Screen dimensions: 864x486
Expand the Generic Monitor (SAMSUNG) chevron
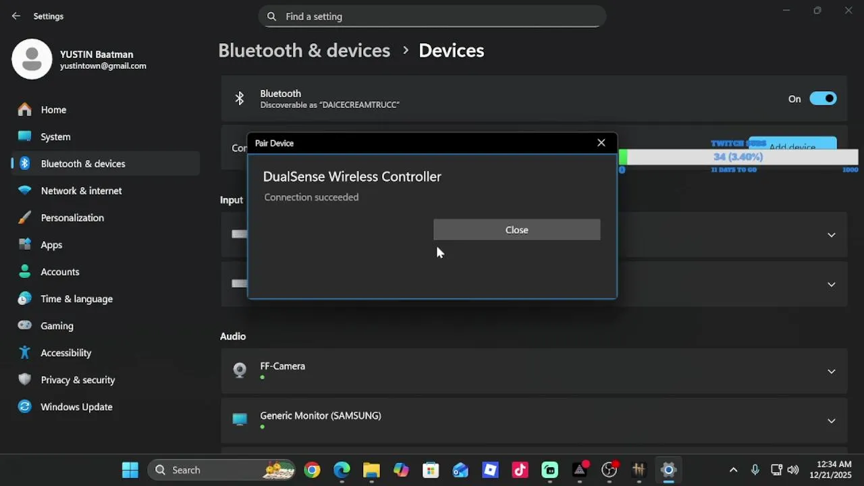(x=832, y=421)
